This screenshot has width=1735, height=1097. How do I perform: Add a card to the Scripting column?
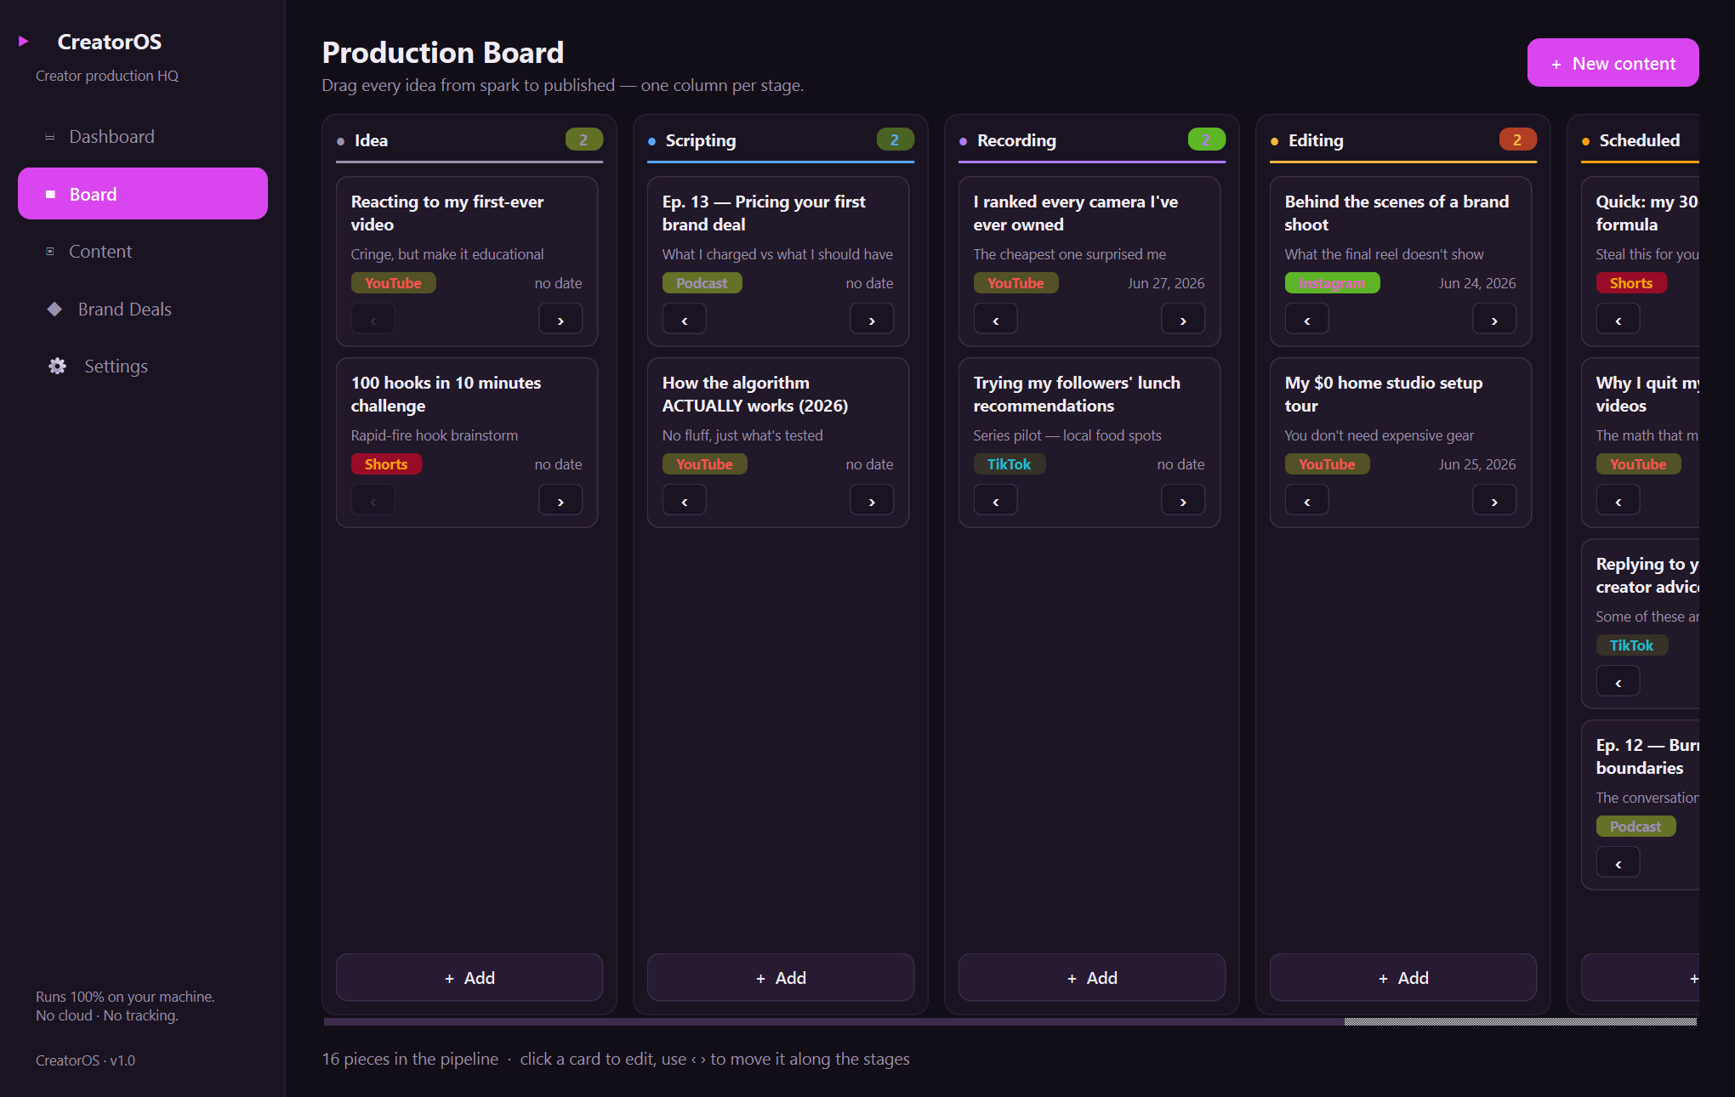(781, 978)
